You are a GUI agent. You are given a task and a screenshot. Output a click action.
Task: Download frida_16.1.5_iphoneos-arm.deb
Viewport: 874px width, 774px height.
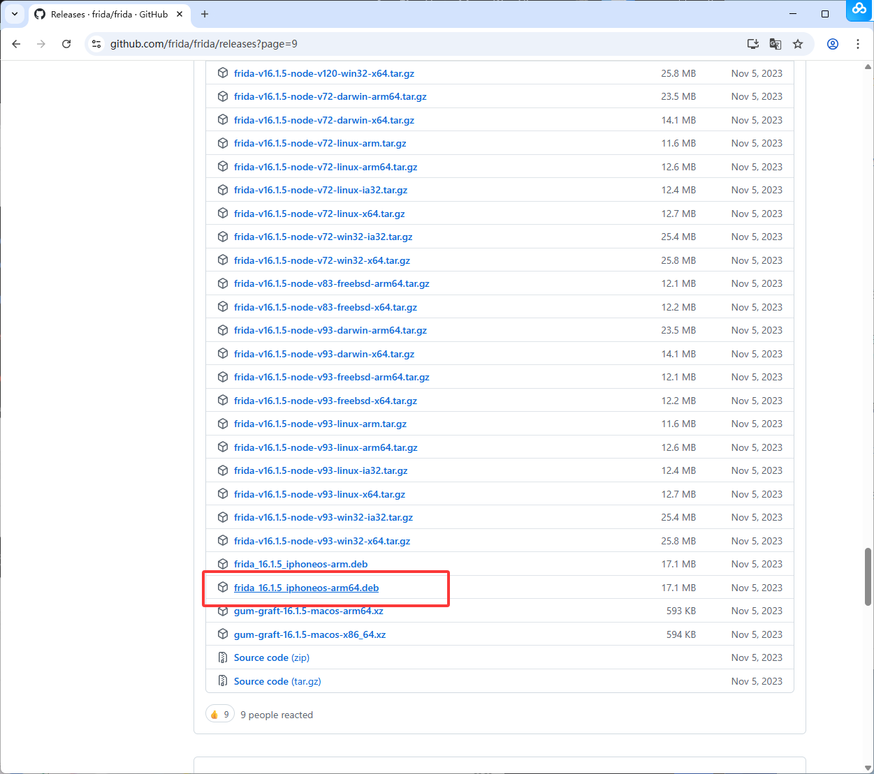pyautogui.click(x=301, y=564)
